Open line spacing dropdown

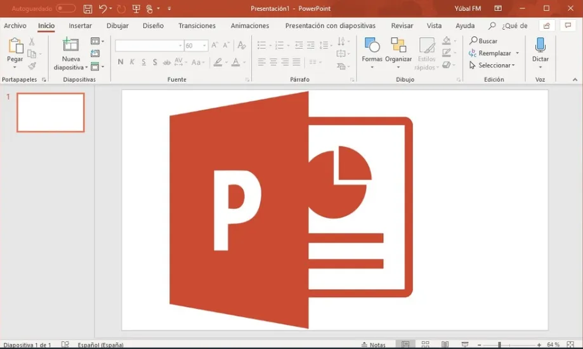[325, 46]
